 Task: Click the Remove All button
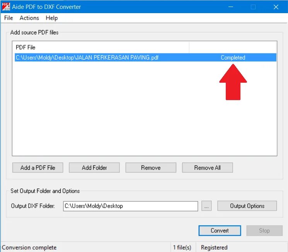click(x=207, y=167)
